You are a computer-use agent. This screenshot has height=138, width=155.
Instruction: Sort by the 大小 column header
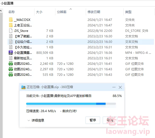39,12
